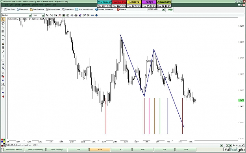The width and height of the screenshot is (246, 153).
Task: Select the M pattern drawing tool
Action: tap(3, 85)
